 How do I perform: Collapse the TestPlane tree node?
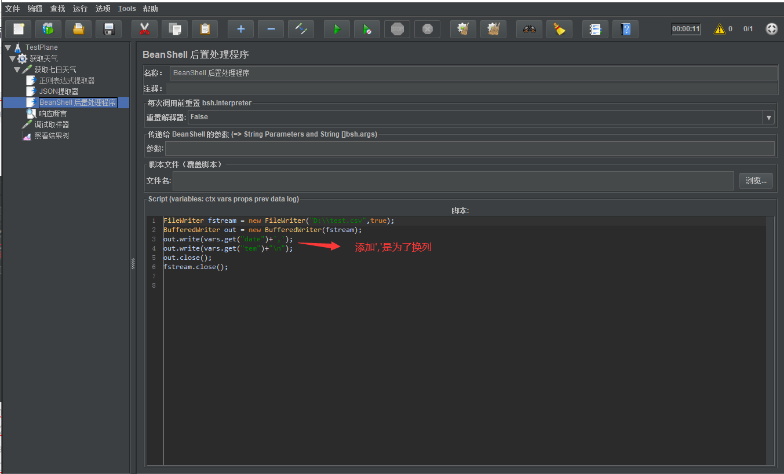(8, 47)
